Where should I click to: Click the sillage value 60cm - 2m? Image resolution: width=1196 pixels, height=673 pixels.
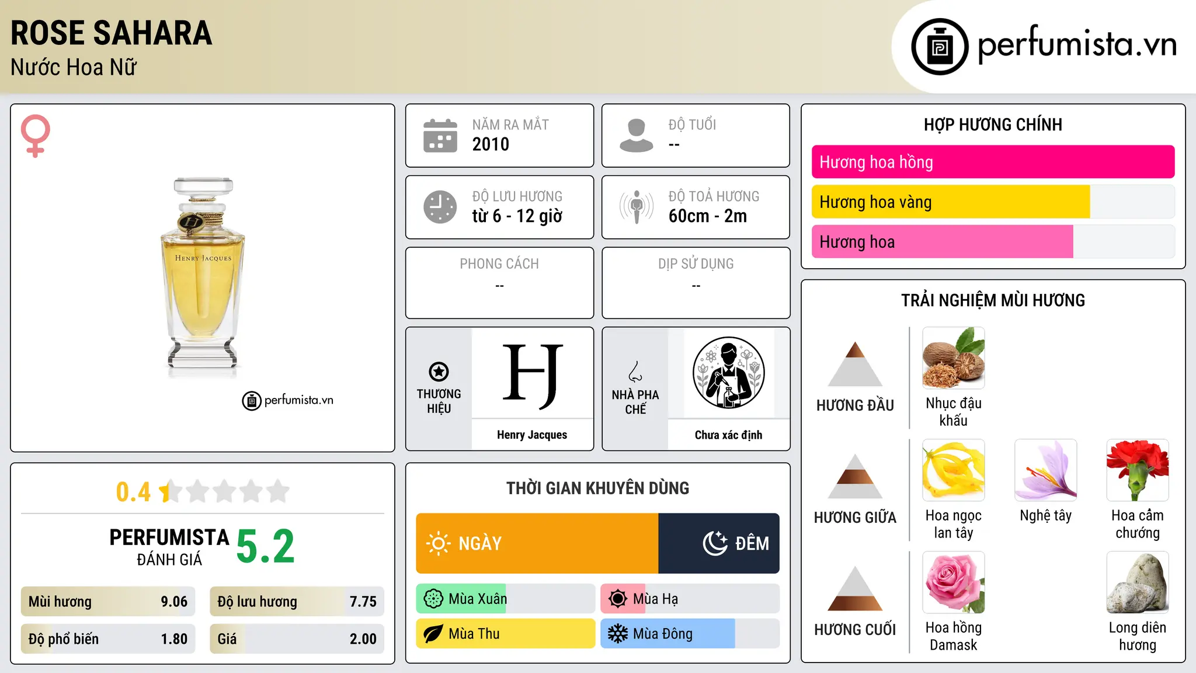click(708, 216)
